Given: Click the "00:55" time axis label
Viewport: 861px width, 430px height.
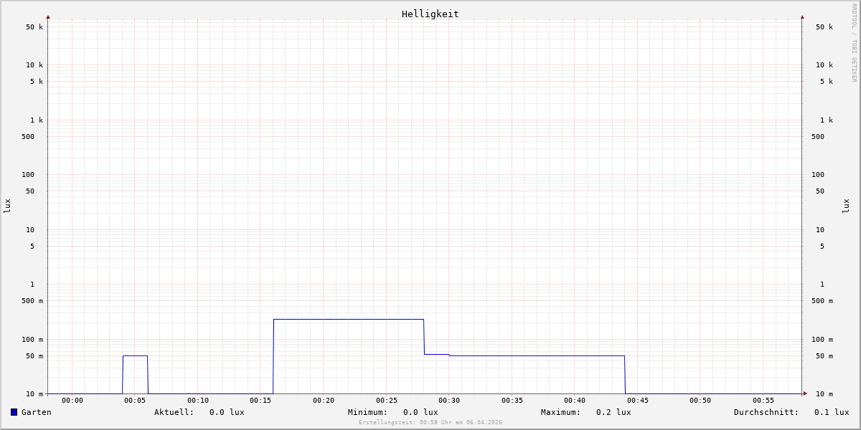Looking at the screenshot, I should tap(763, 401).
